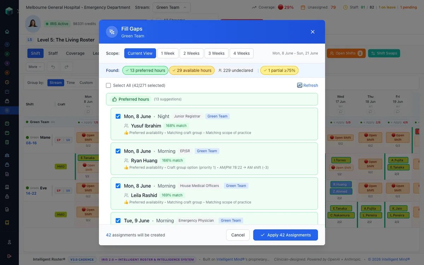Open the people group icon in sidebar

click(x=7, y=155)
